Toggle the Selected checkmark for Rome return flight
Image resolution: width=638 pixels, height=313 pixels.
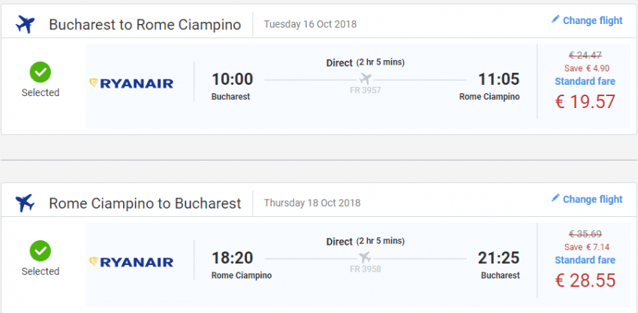[x=40, y=251]
